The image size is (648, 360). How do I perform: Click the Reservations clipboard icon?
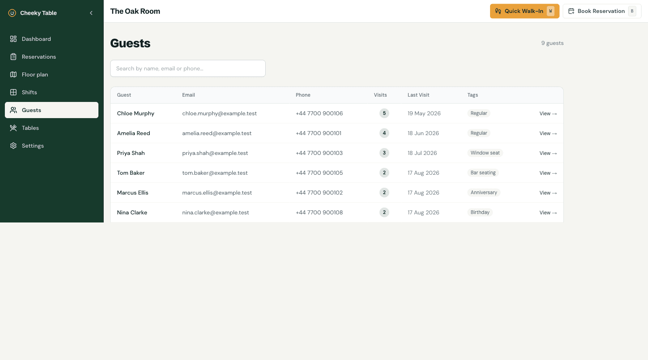tap(13, 57)
